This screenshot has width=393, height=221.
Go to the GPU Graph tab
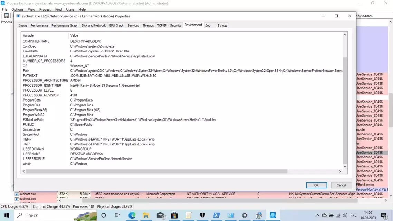(x=116, y=25)
